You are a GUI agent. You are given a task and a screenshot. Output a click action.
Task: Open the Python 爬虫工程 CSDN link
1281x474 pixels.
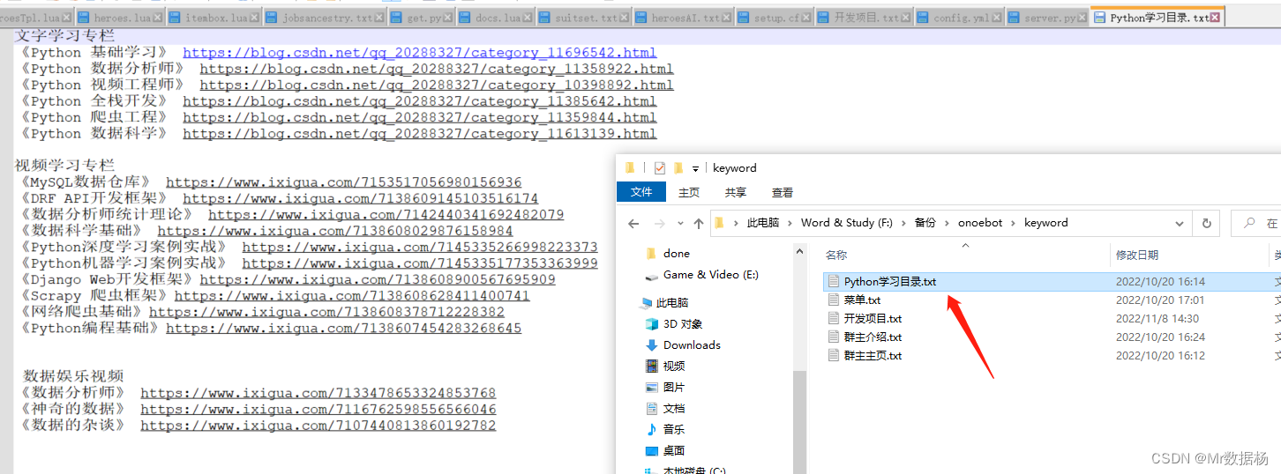pyautogui.click(x=419, y=117)
